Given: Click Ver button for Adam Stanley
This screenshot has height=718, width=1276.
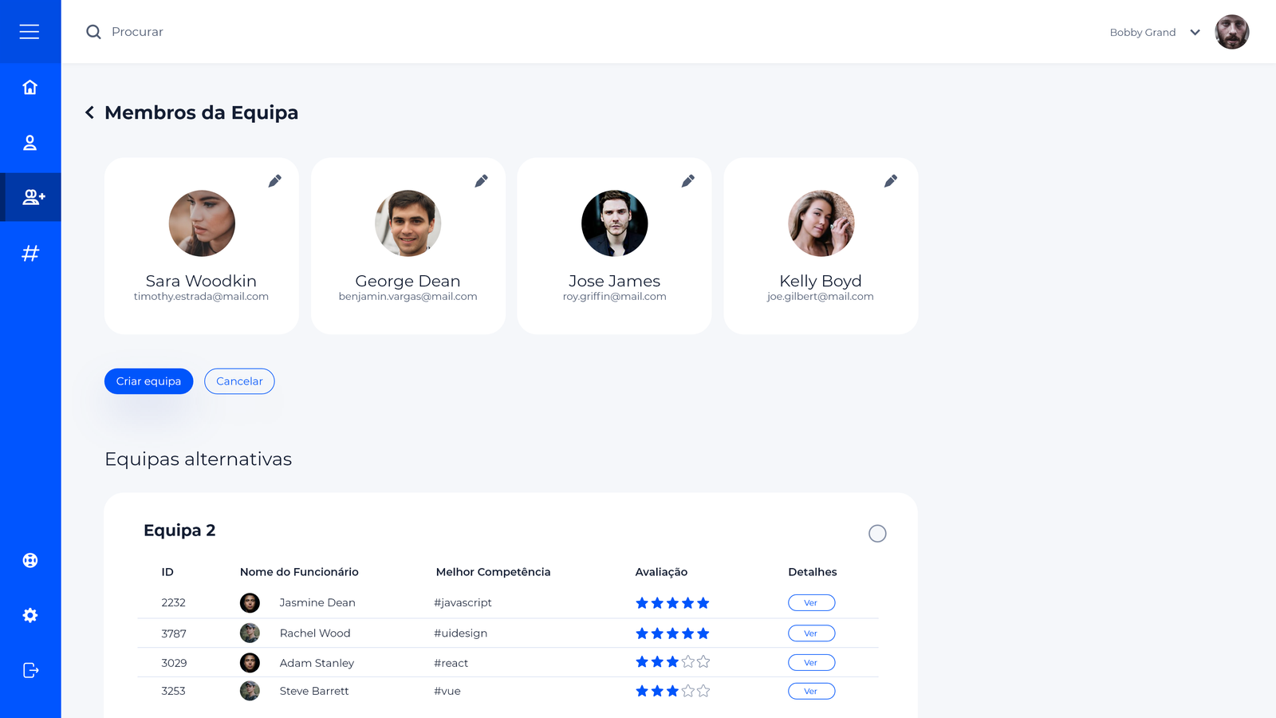Looking at the screenshot, I should point(811,663).
